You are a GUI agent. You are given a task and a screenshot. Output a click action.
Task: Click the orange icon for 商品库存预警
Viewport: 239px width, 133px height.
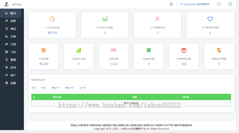pos(219,50)
